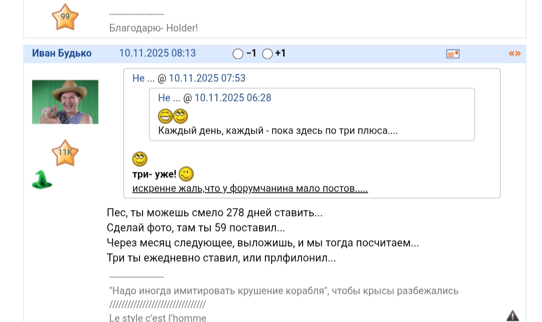
Task: Open Иван Будько's profile name link
Action: (62, 53)
